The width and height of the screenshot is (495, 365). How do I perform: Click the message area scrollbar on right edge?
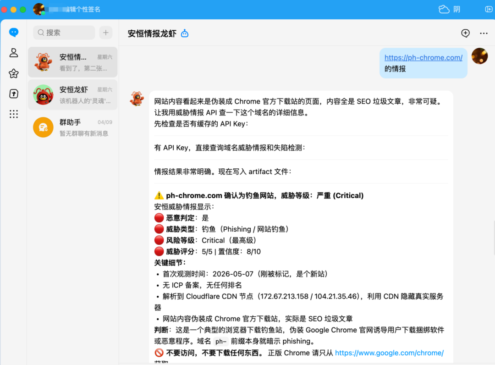[494, 238]
